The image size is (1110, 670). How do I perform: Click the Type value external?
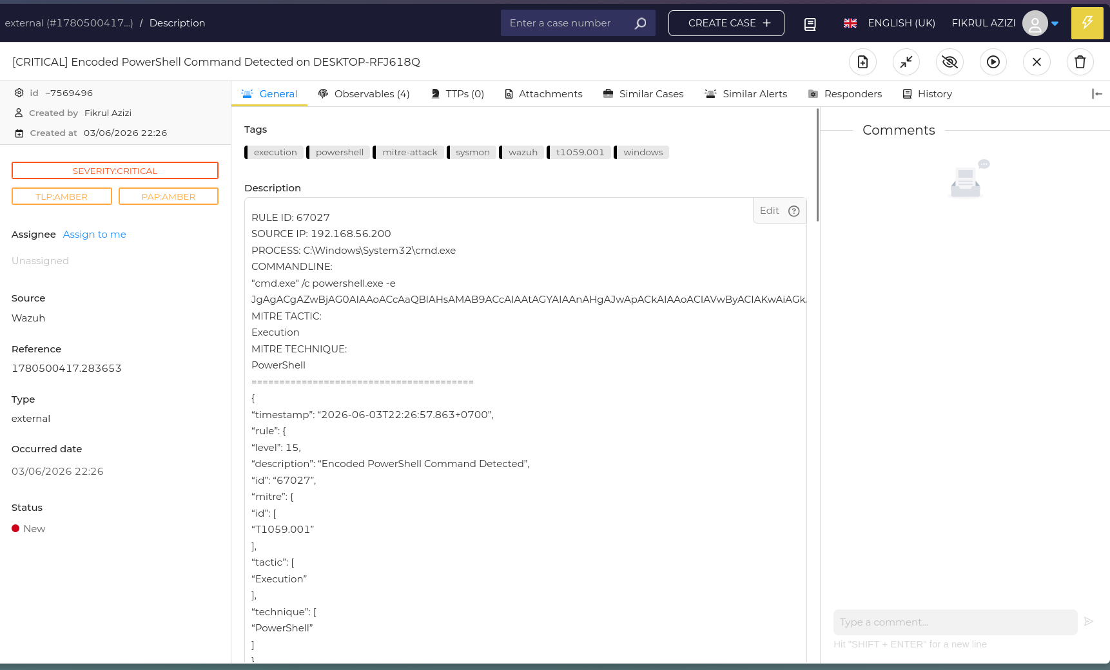pos(31,419)
